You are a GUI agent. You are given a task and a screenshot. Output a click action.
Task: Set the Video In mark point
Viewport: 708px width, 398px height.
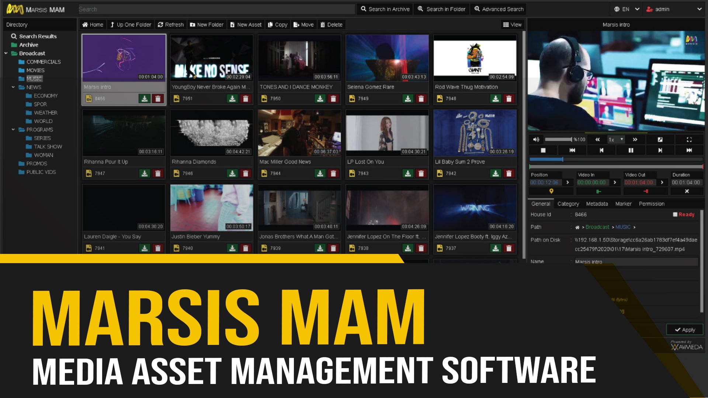[598, 191]
